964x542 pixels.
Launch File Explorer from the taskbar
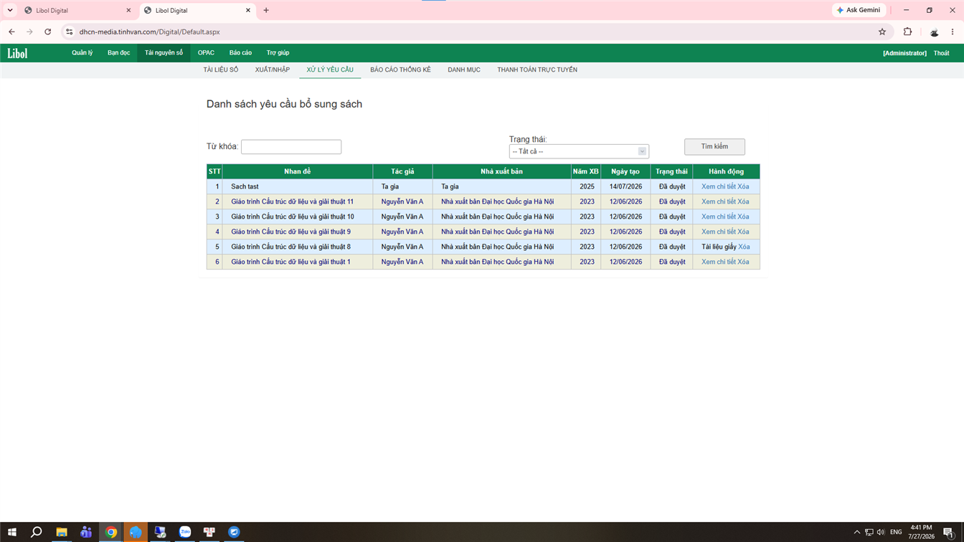[62, 532]
